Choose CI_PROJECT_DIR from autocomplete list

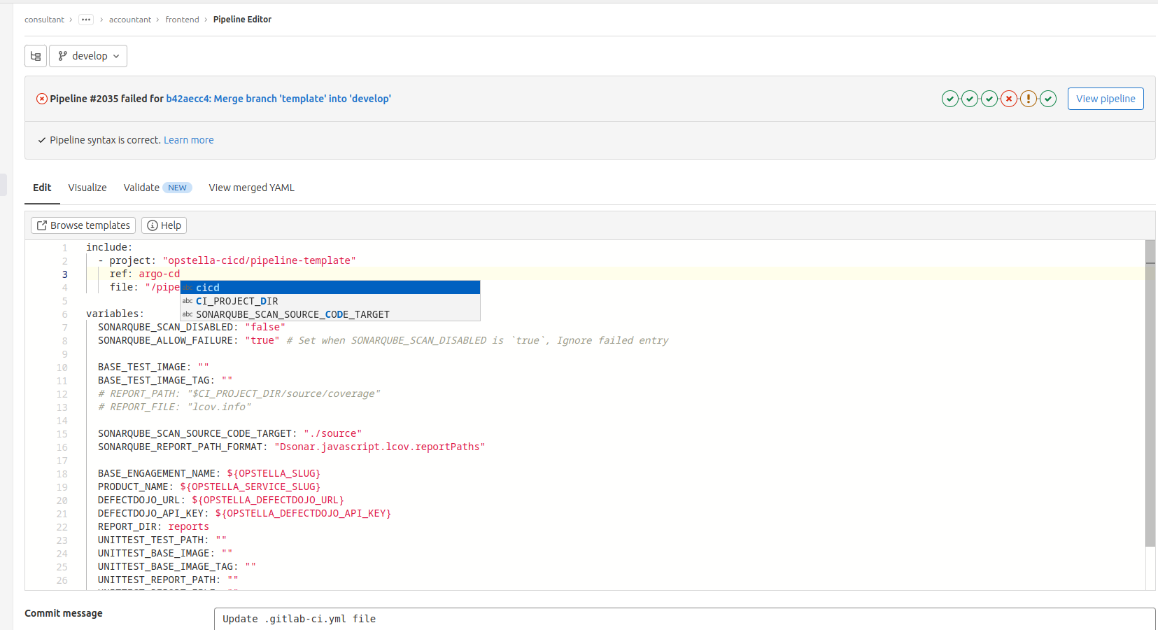330,301
